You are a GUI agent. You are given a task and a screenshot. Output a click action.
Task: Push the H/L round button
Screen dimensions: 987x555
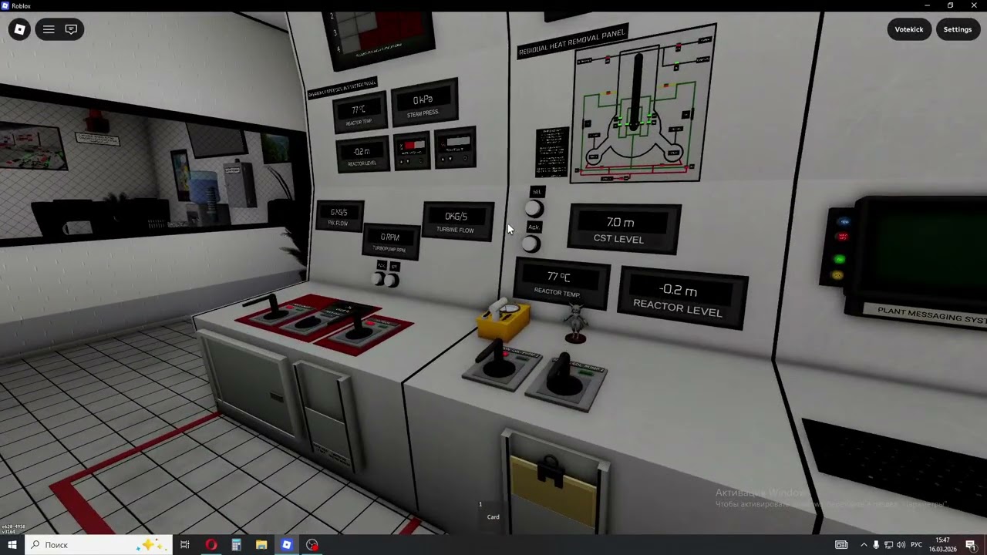click(x=534, y=208)
